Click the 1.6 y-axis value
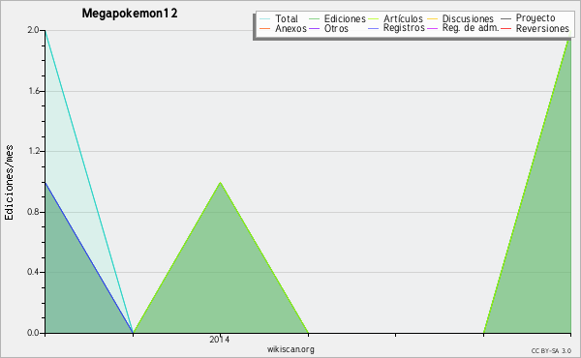 click(34, 91)
